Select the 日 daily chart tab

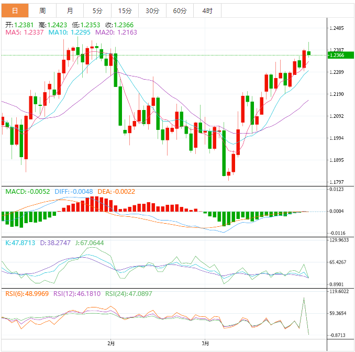15,10
